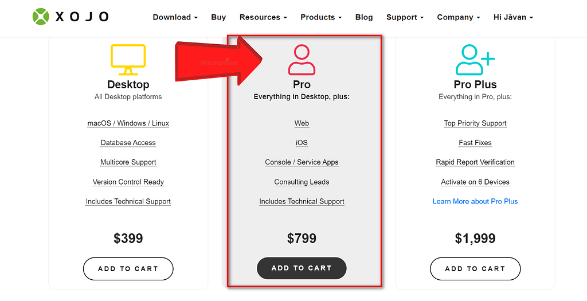Click the Database Access feature link
This screenshot has width=587, height=301.
coord(128,143)
